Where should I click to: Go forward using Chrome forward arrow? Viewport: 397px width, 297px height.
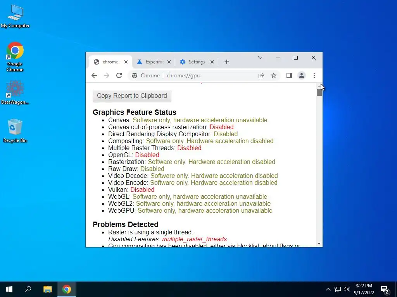[x=107, y=75]
